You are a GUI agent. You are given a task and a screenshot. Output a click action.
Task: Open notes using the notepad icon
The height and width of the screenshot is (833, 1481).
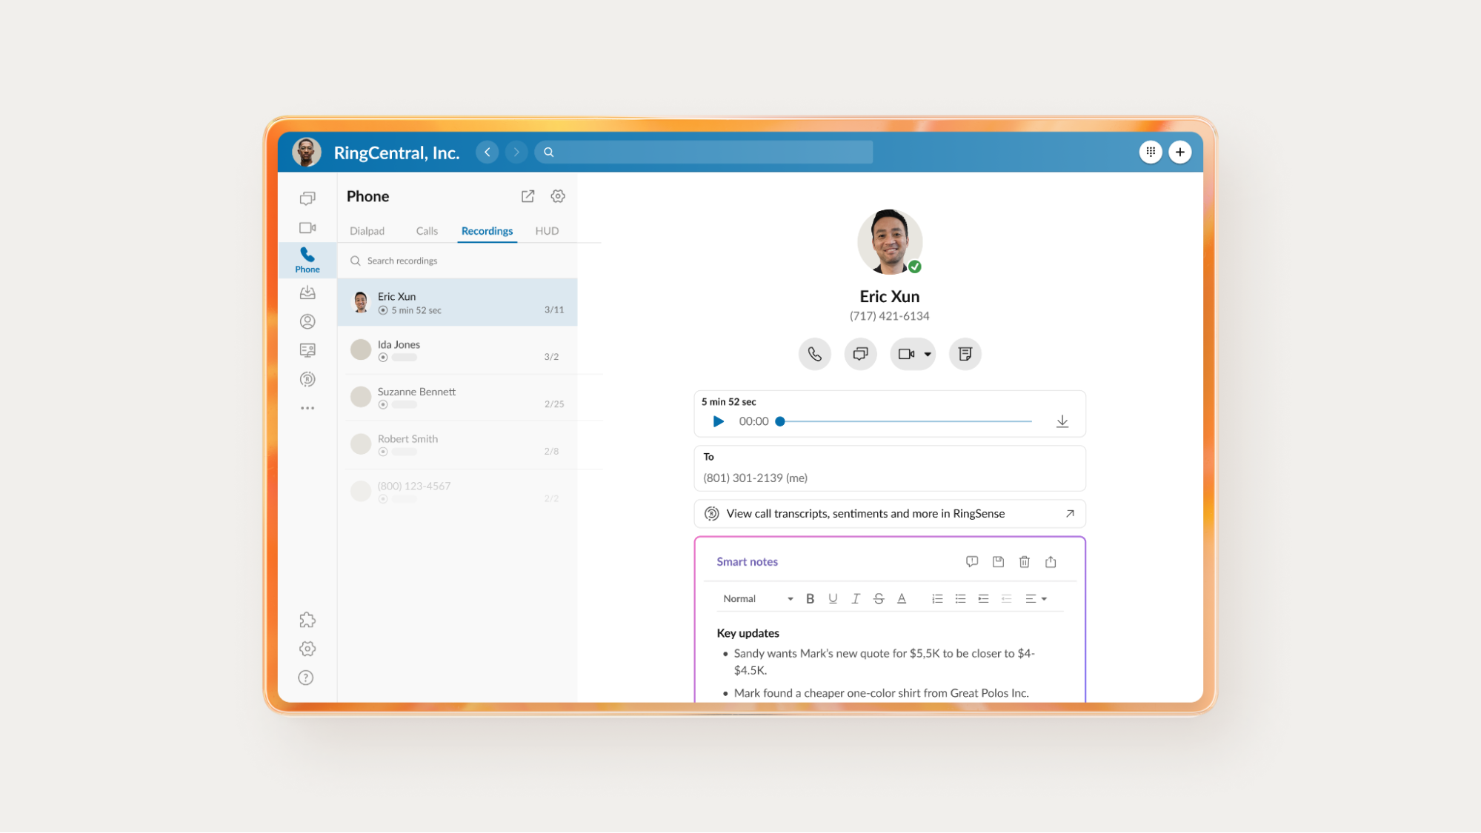(965, 354)
